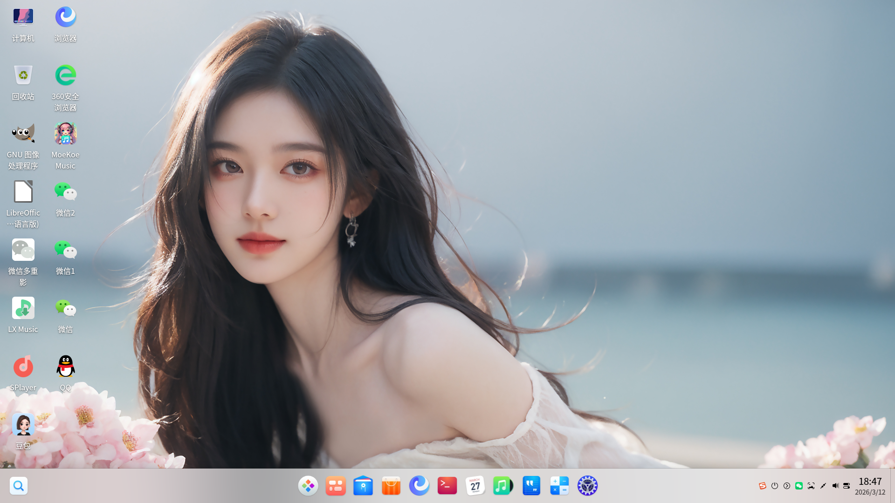Open Control Center from the taskbar
This screenshot has width=895, height=503.
point(587,486)
